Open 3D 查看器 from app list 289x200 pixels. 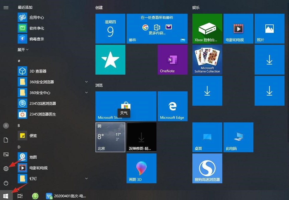[x=38, y=71]
